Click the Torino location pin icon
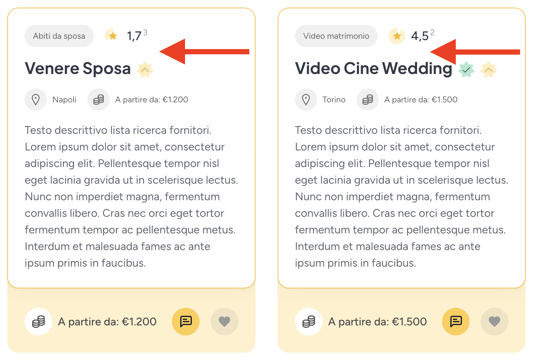Screen dimensions: 536x361 (306, 100)
